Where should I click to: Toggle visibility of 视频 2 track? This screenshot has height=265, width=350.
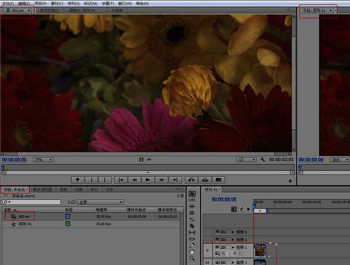(x=217, y=240)
